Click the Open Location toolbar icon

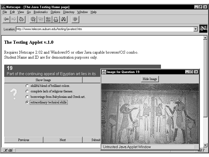point(48,19)
